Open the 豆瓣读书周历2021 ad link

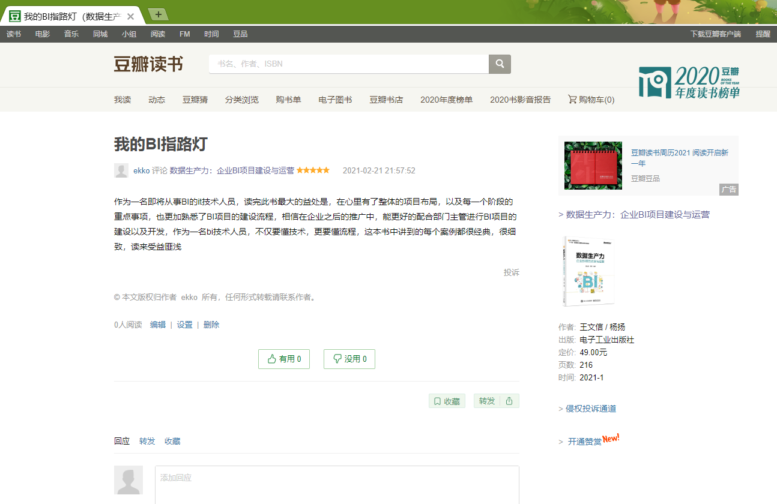[x=680, y=158]
